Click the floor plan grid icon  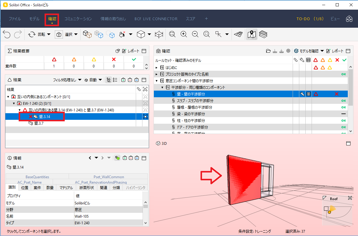point(238,34)
